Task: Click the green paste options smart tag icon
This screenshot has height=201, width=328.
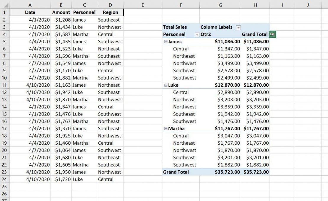Action: (x=272, y=34)
